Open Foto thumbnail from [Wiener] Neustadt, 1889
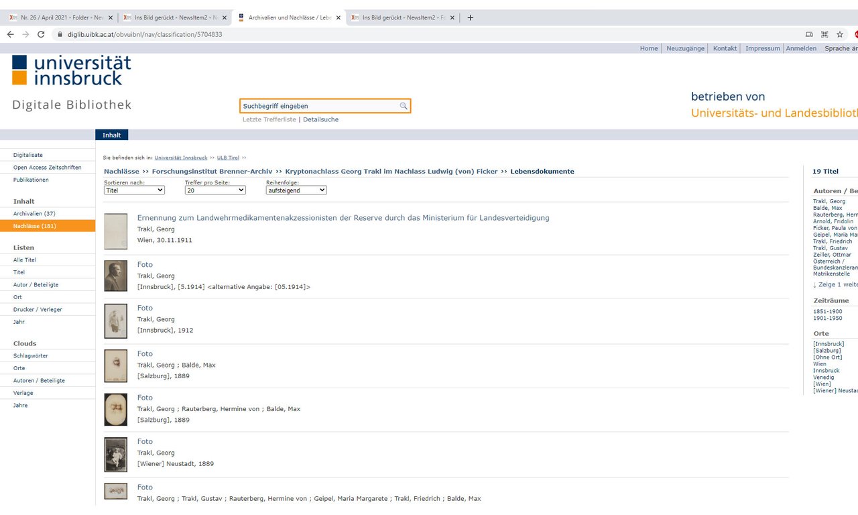 115,455
